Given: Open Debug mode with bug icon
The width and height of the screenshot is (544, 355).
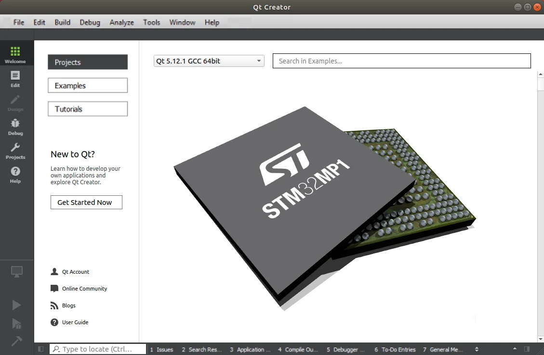Looking at the screenshot, I should click(x=15, y=127).
